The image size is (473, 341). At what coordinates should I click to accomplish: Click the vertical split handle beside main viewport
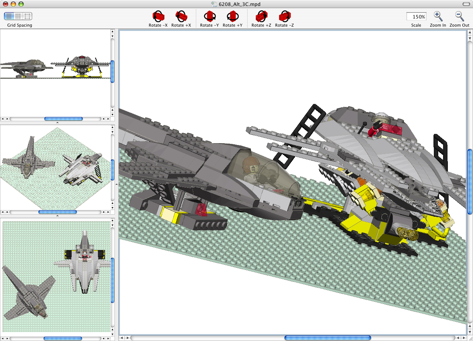click(x=116, y=184)
